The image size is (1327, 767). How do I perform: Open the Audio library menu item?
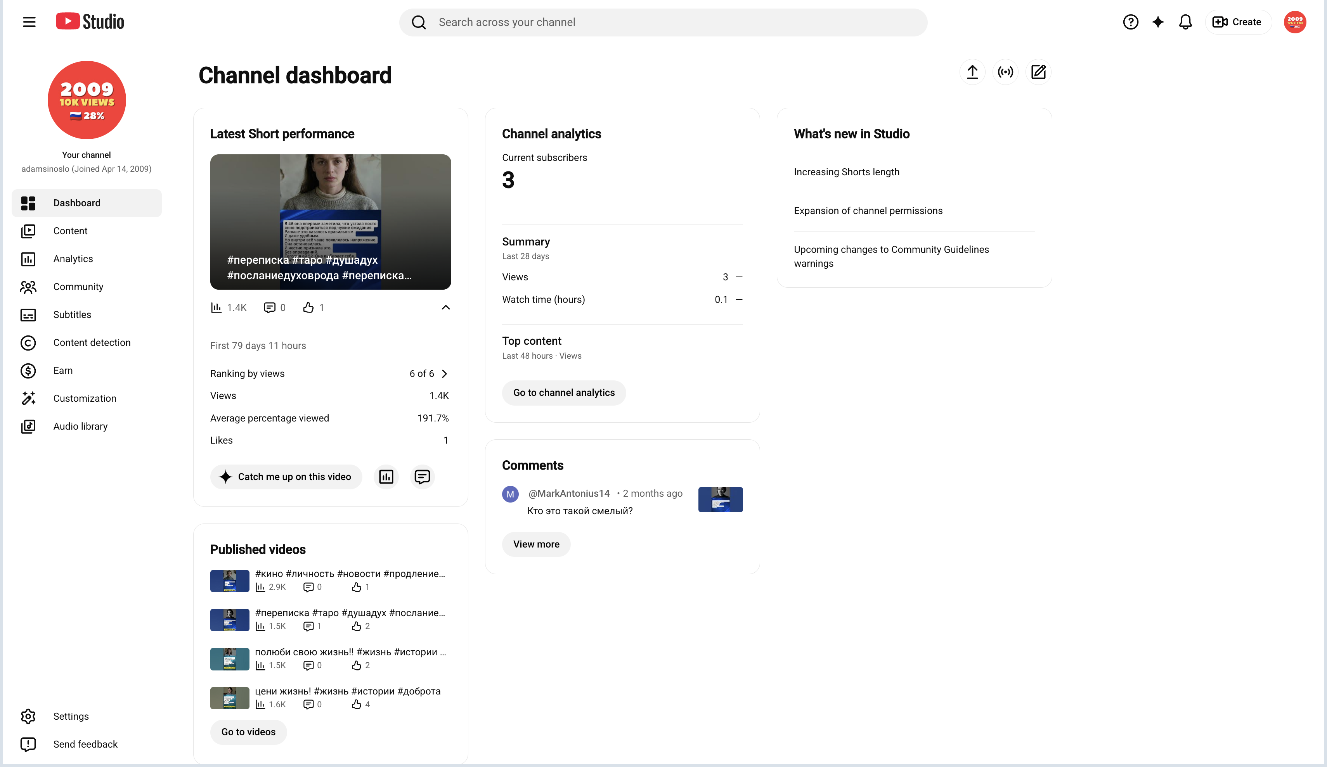click(87, 427)
